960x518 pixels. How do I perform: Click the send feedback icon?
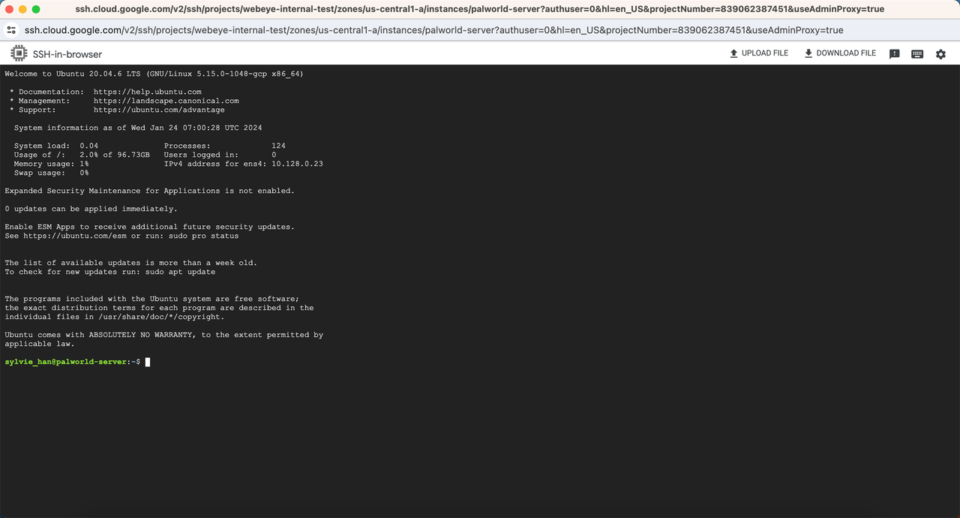894,54
